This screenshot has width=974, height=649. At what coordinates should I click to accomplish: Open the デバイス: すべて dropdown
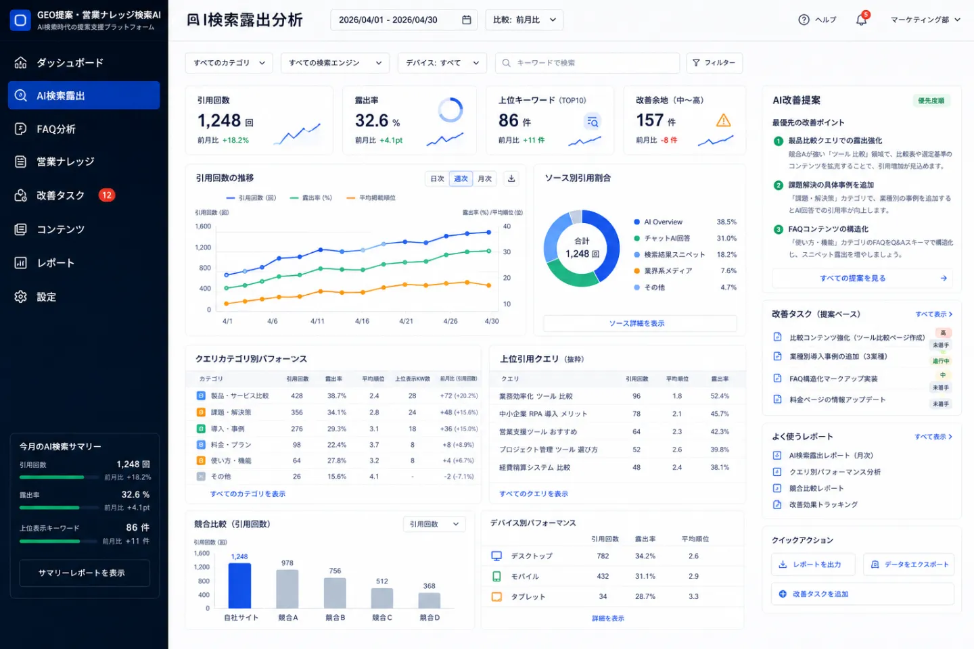click(442, 63)
